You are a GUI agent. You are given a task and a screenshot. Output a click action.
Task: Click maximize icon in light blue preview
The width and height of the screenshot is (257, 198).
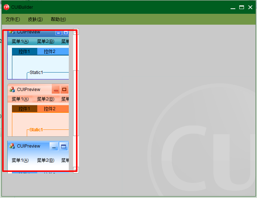[63, 147]
